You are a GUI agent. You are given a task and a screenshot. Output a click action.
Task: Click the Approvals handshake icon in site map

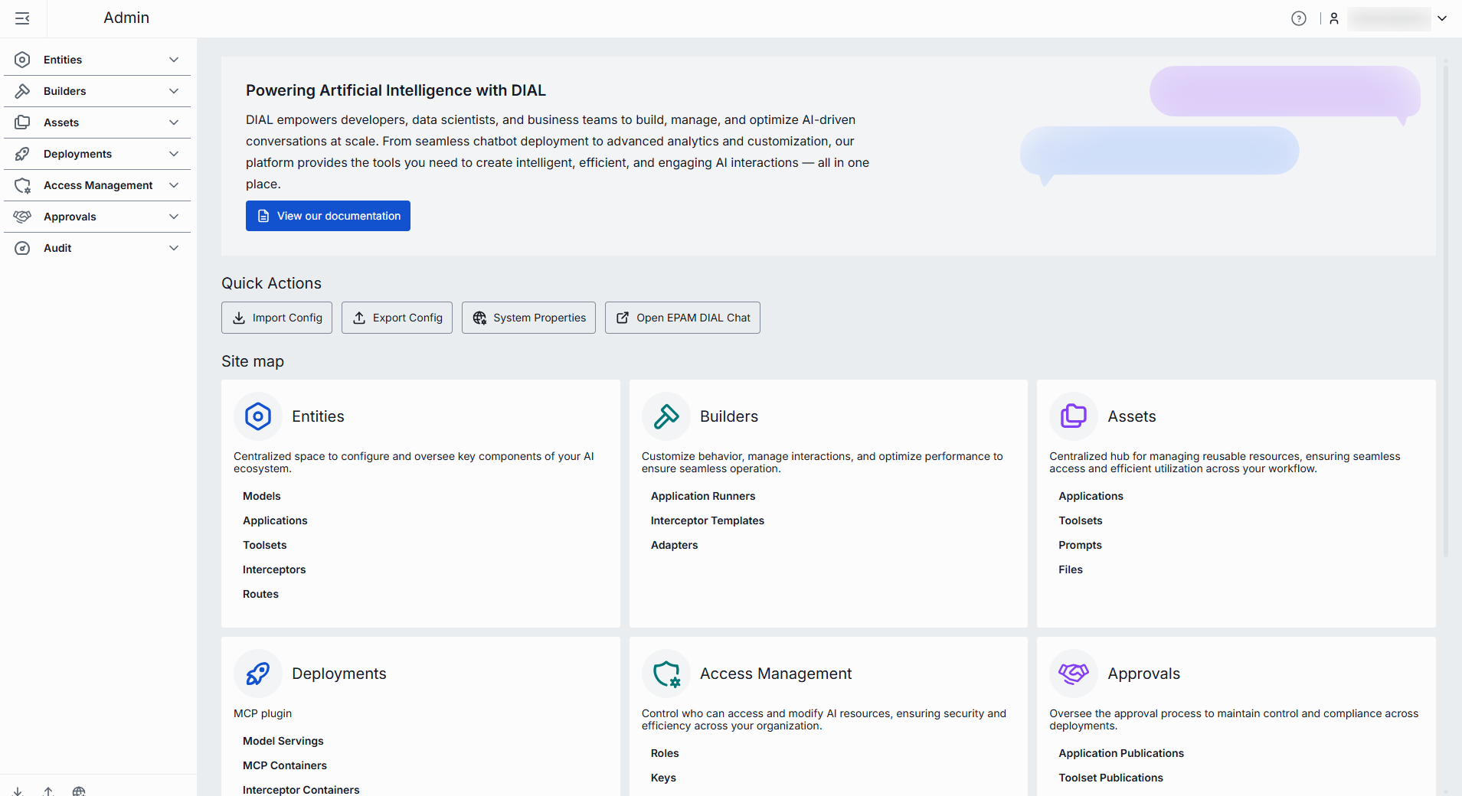[x=1074, y=674]
